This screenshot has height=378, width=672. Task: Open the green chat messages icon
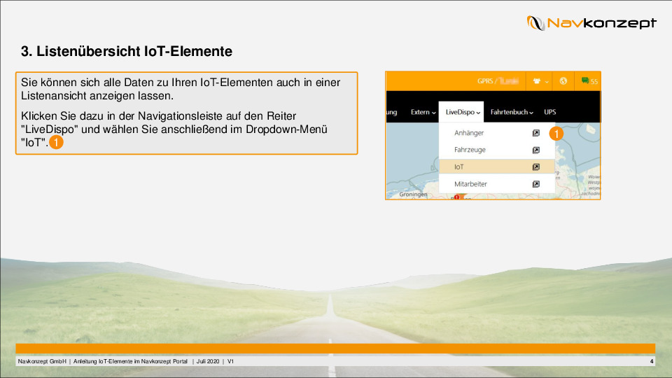click(585, 80)
